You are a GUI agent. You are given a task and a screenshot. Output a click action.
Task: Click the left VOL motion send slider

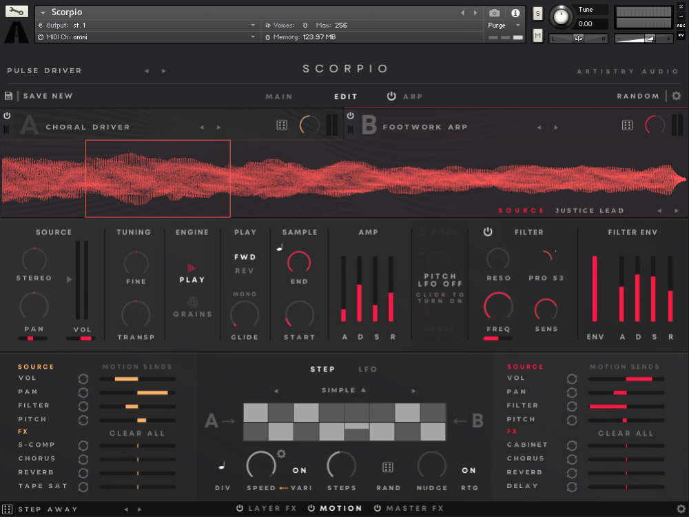136,378
